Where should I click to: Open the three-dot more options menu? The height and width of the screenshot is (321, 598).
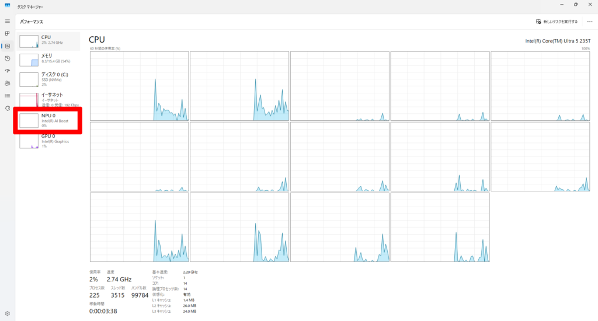pyautogui.click(x=589, y=22)
